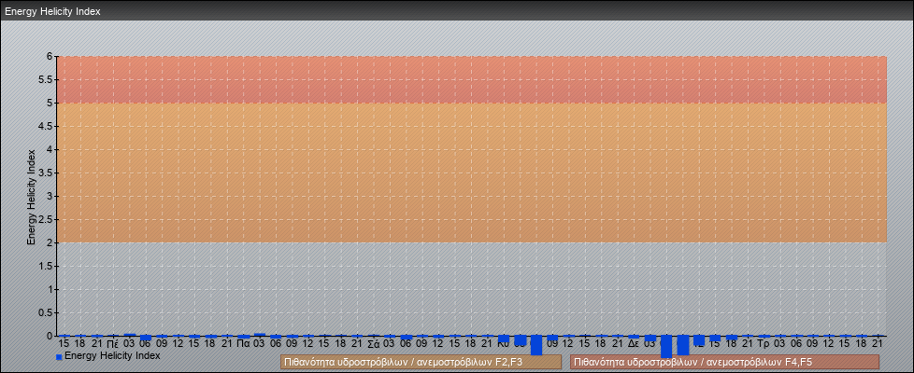Select the Δε day marker on x-axis
Viewport: 914px width, 373px height.
point(634,343)
